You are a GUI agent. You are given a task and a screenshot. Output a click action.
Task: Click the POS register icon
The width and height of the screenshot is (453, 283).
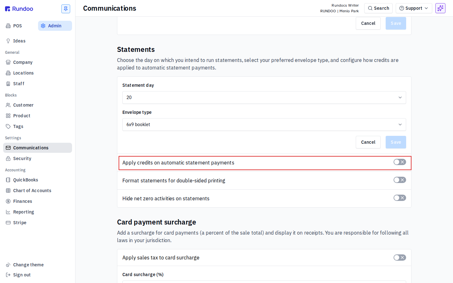click(8, 26)
